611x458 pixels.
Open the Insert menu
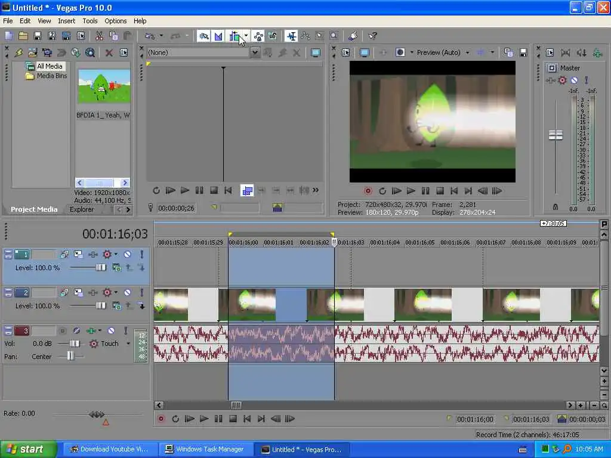pos(67,21)
